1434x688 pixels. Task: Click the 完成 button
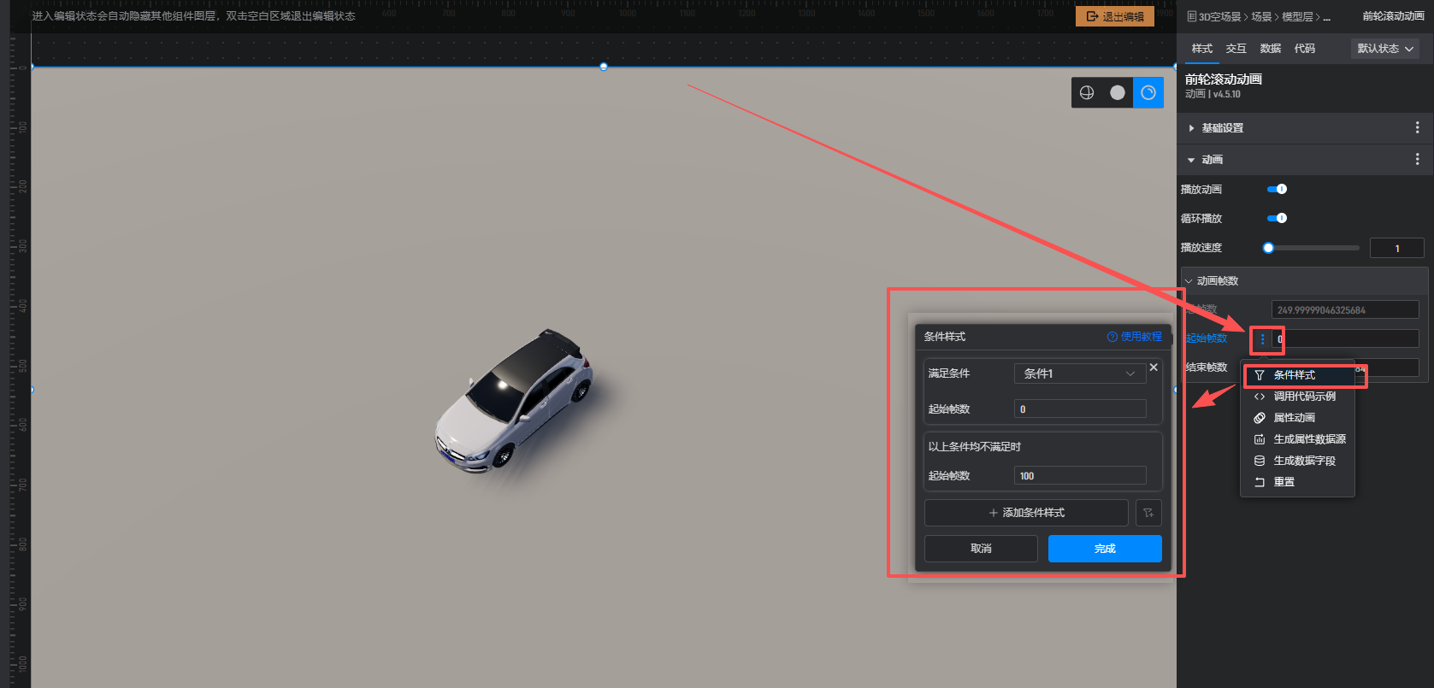point(1104,549)
